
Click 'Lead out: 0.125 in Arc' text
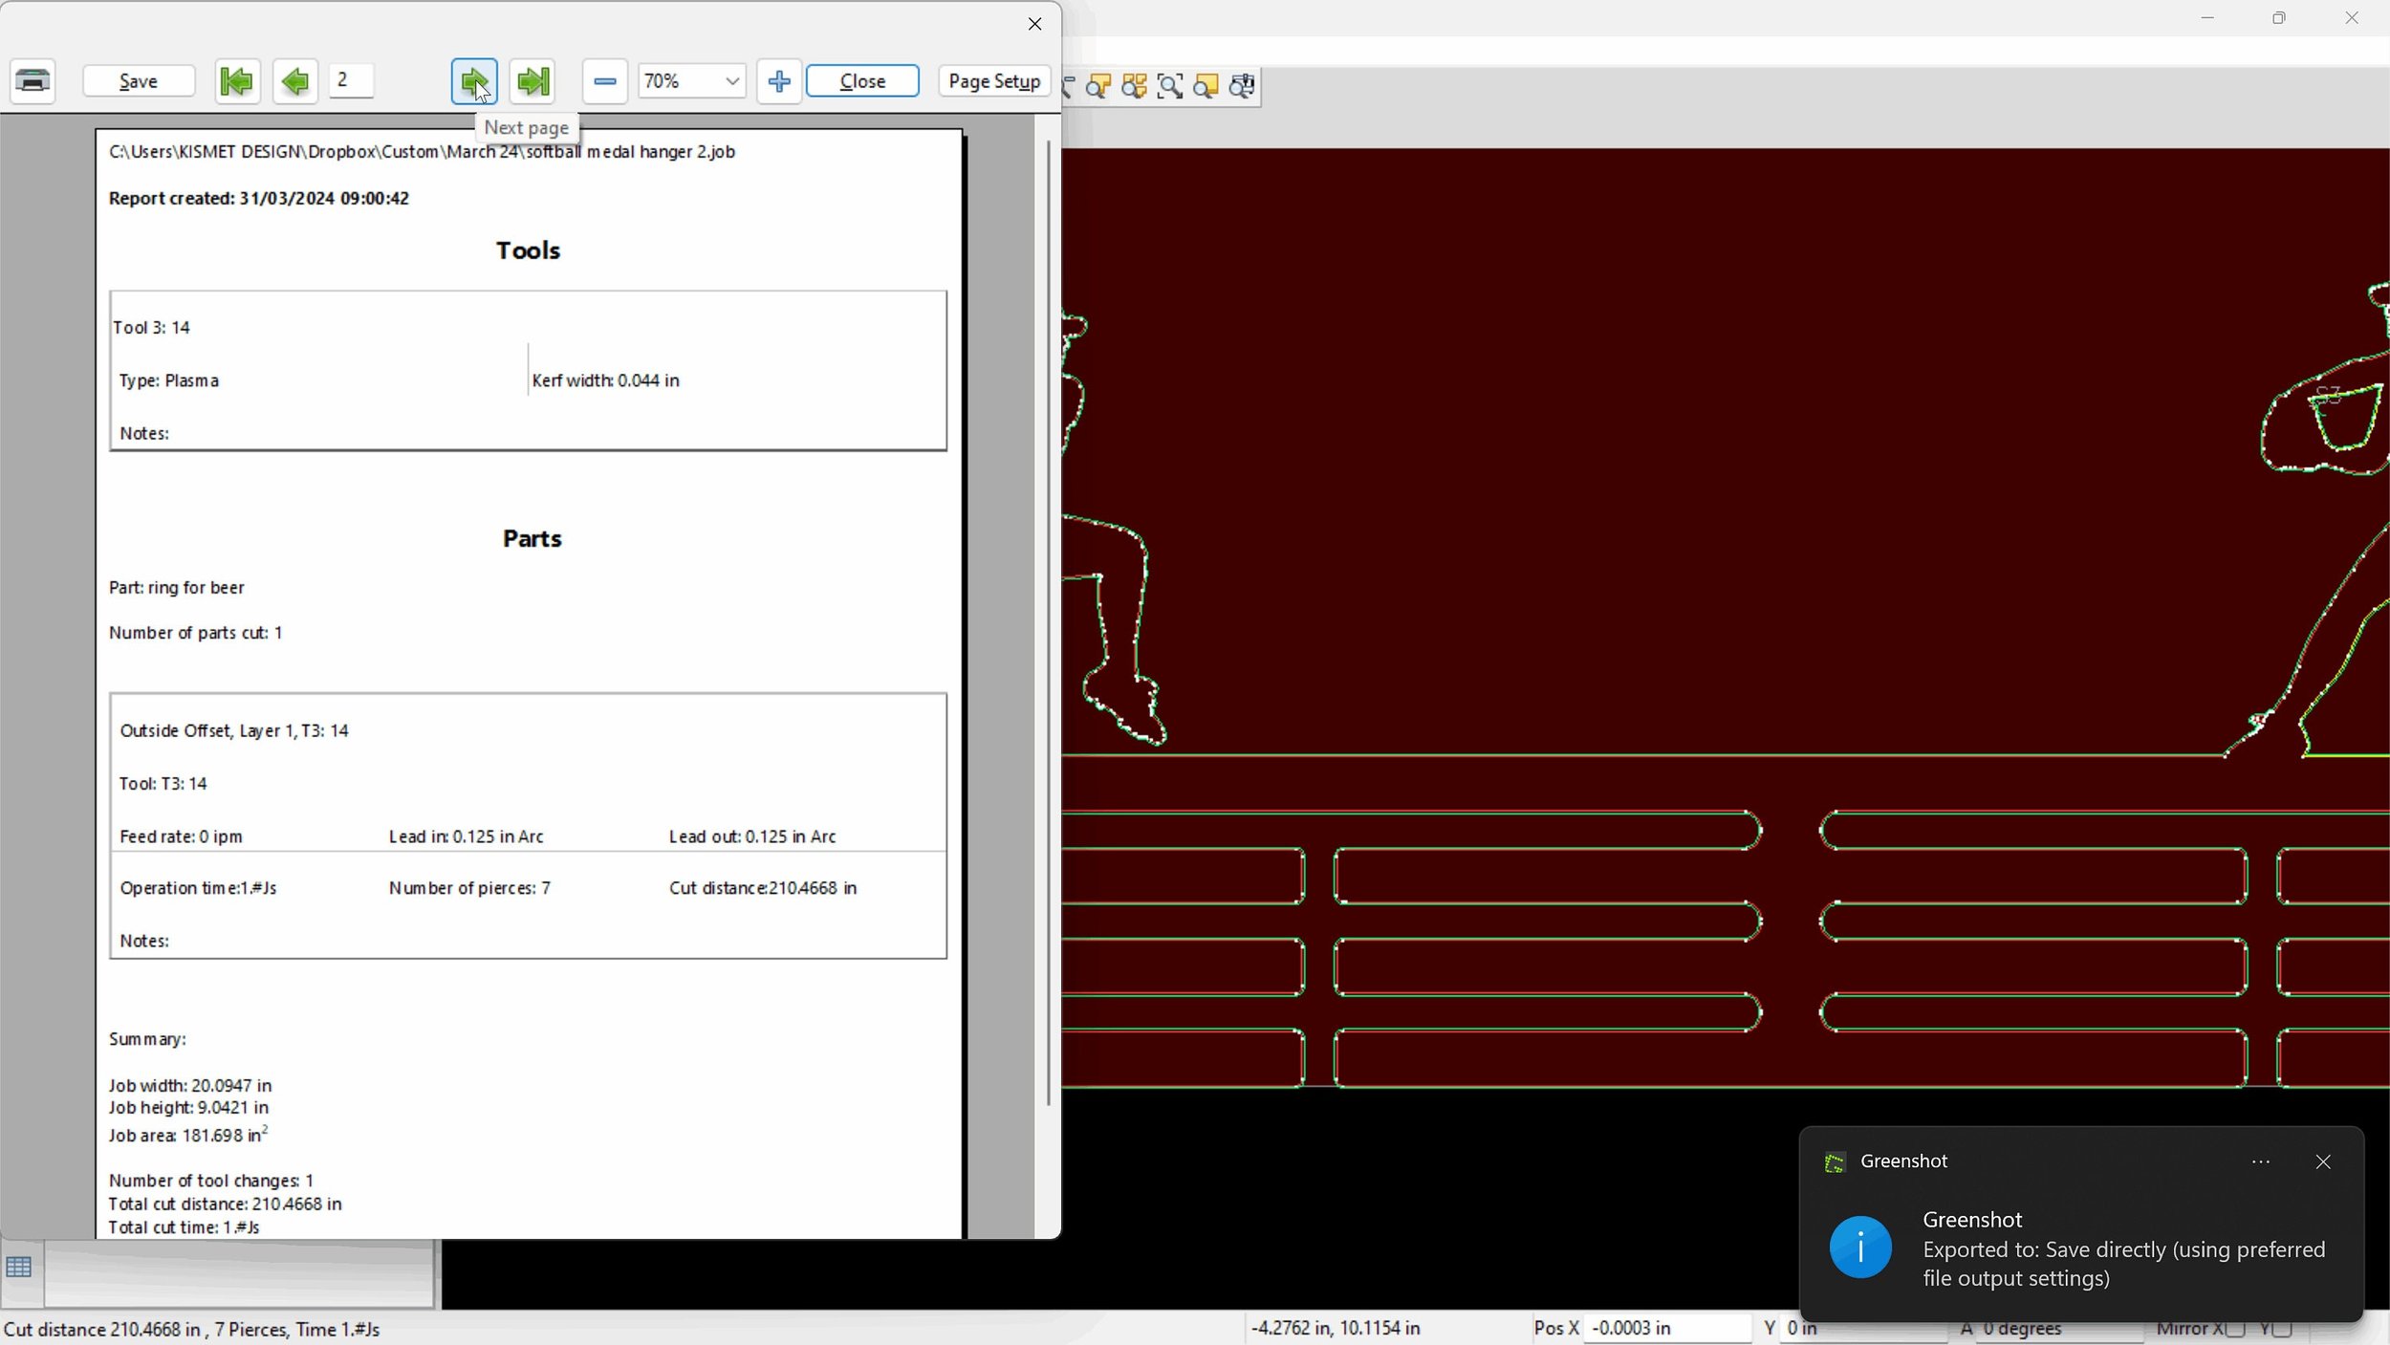(752, 836)
